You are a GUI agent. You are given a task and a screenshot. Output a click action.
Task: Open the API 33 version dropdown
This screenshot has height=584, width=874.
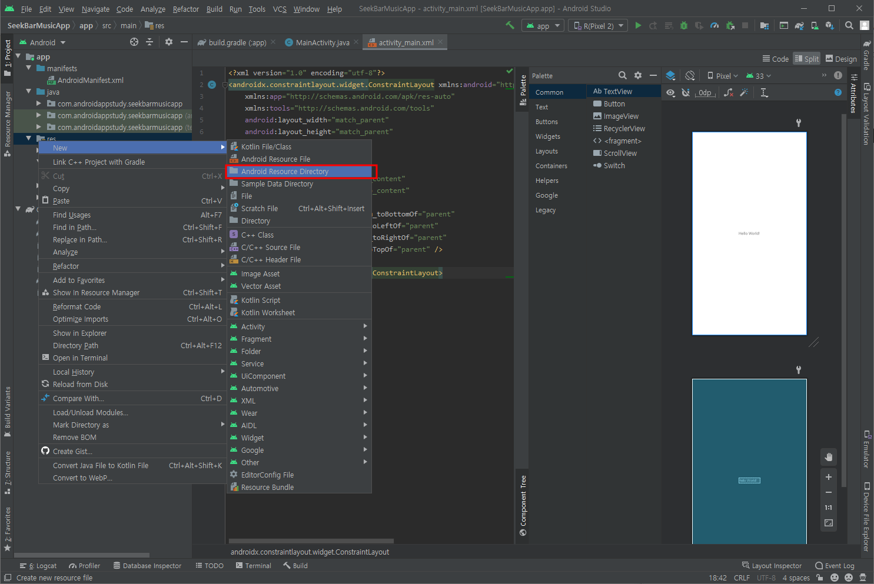tap(758, 76)
